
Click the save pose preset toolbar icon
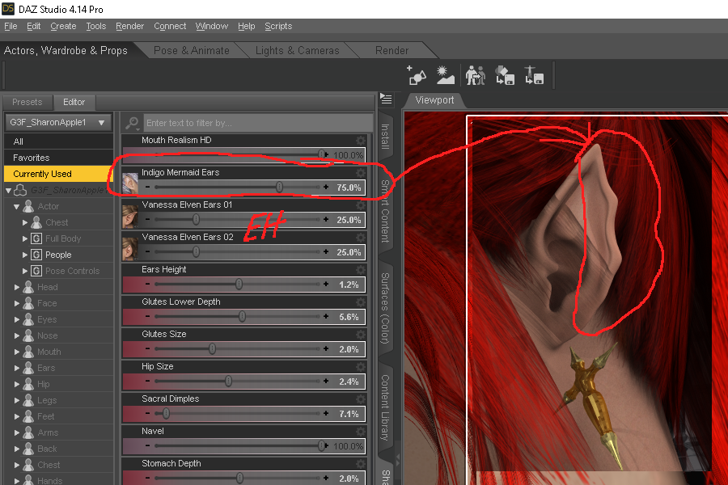pos(534,75)
